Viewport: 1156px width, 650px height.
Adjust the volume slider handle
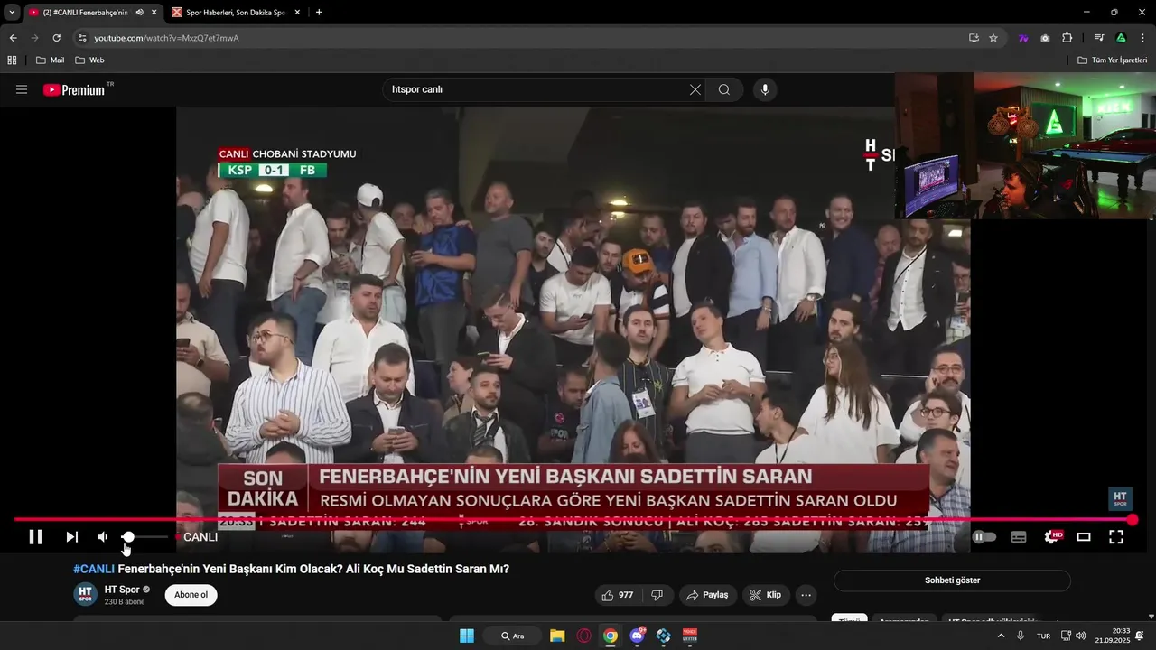[128, 537]
